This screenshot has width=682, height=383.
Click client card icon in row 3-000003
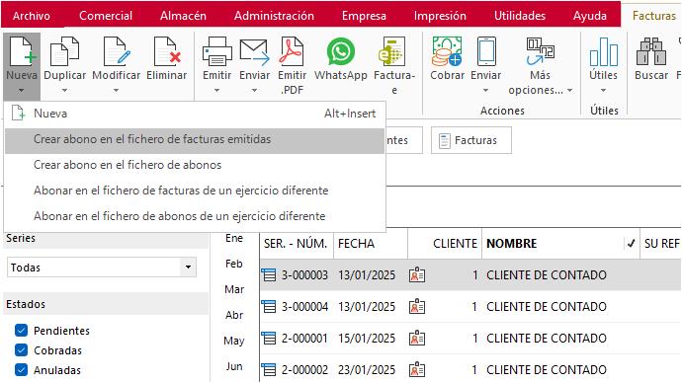pos(417,274)
